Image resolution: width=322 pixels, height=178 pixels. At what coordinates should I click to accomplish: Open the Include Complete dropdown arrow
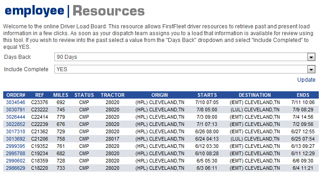coord(311,69)
